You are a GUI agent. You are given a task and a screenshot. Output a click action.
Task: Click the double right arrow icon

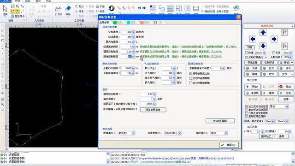(x=144, y=8)
